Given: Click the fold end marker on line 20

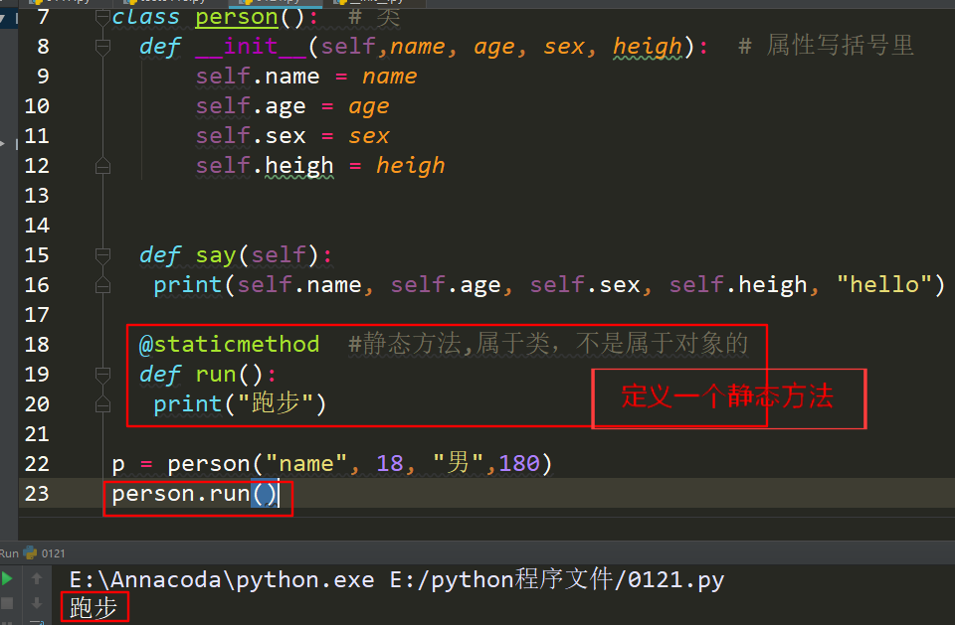Looking at the screenshot, I should pos(102,404).
